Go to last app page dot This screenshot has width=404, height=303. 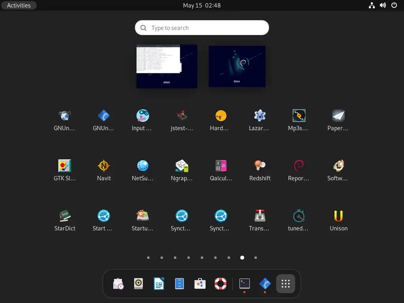pyautogui.click(x=256, y=258)
